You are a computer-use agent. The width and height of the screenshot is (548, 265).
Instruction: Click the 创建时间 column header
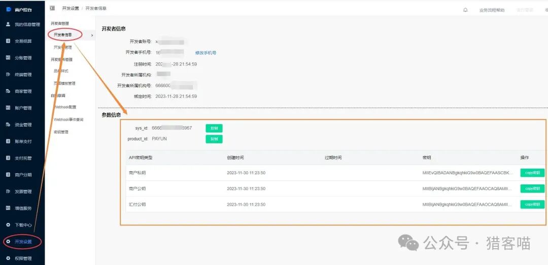[x=235, y=158]
